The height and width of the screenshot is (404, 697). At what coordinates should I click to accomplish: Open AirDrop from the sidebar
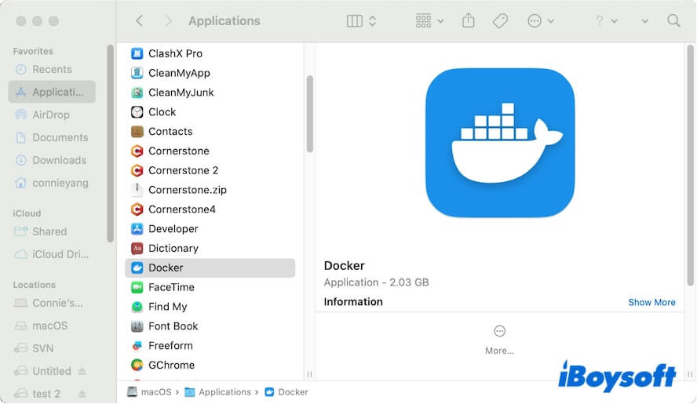pos(52,115)
